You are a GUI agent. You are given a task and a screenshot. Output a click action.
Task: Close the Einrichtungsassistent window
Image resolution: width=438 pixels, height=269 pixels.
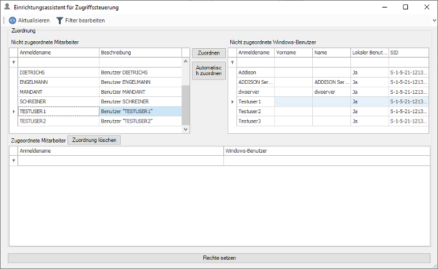[x=427, y=7]
